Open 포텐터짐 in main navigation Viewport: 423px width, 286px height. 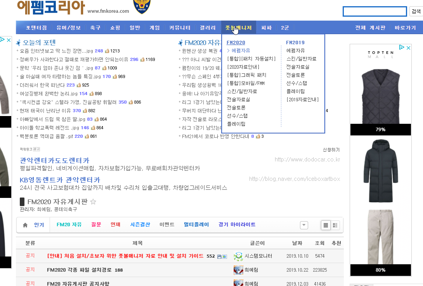pos(36,28)
